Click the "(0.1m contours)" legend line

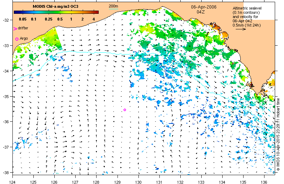tap(246, 12)
